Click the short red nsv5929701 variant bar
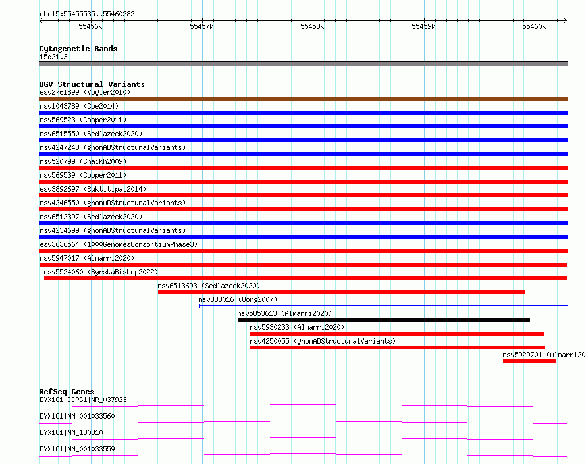The image size is (586, 464). (x=529, y=361)
